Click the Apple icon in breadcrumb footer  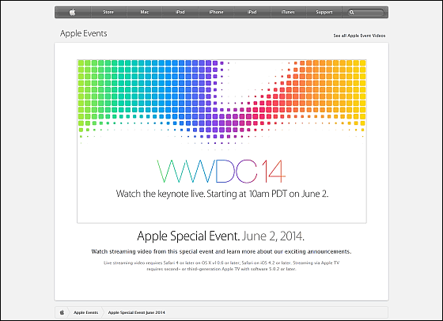(62, 312)
